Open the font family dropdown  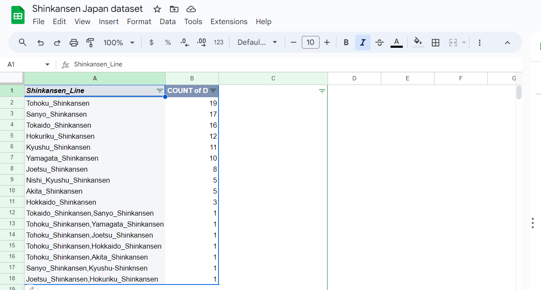[257, 42]
